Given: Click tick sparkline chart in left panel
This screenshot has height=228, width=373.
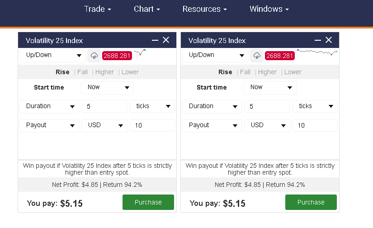Looking at the screenshot, I should pyautogui.click(x=141, y=52).
